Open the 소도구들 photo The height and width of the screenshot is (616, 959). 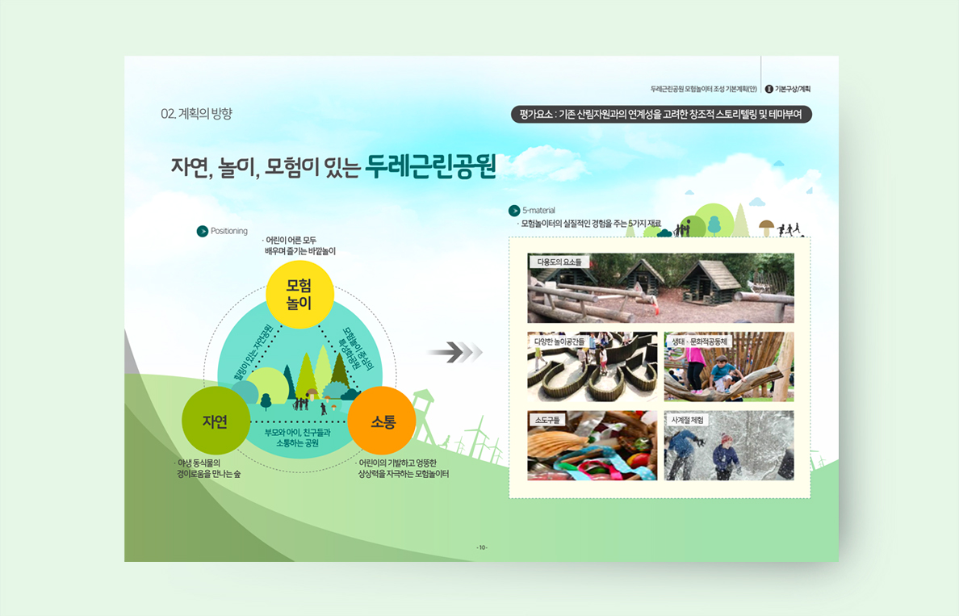click(592, 446)
